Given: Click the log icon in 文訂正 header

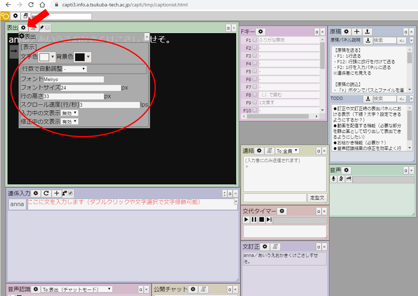Looking at the screenshot, I should click(x=275, y=246).
